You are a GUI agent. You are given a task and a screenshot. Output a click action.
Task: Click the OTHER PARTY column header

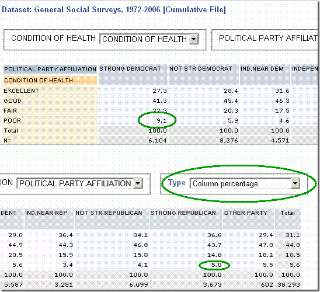tap(246, 213)
